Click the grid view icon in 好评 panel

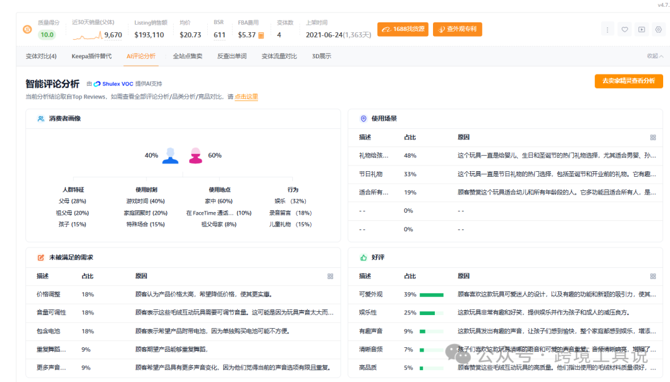(653, 277)
